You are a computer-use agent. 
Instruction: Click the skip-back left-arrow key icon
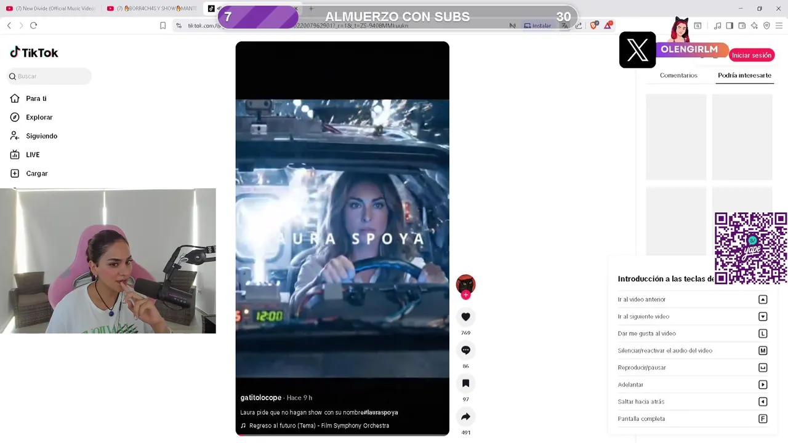click(x=763, y=402)
